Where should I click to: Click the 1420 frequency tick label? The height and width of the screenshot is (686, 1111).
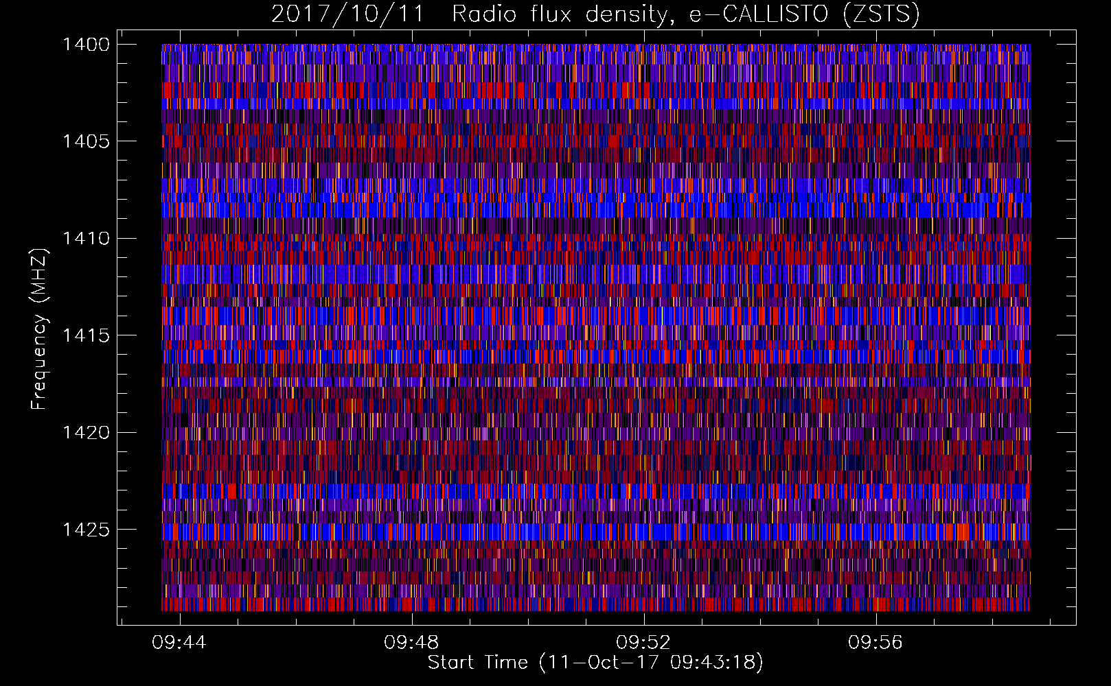[86, 433]
